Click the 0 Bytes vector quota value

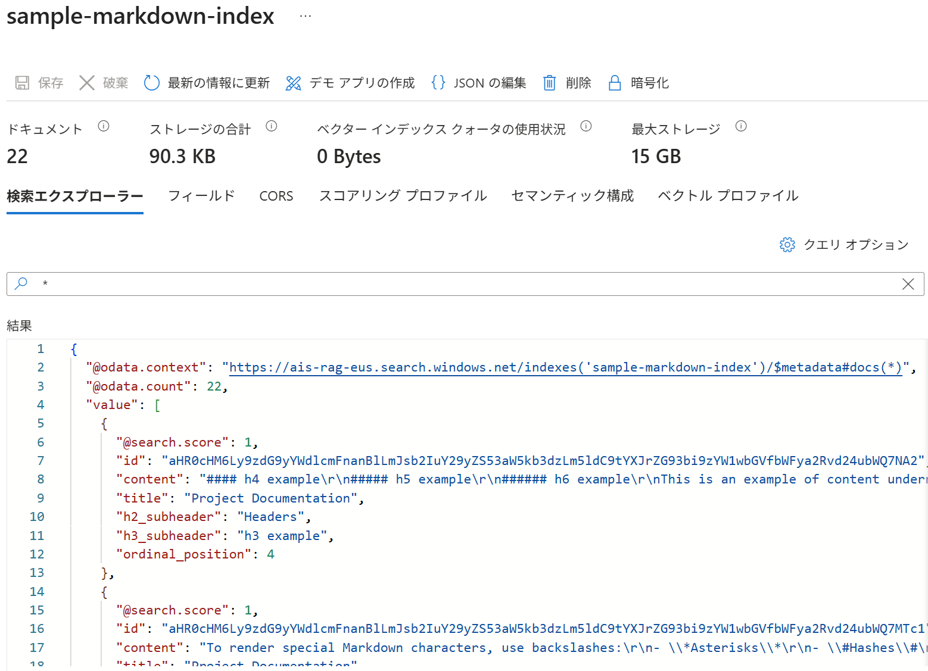click(x=349, y=157)
